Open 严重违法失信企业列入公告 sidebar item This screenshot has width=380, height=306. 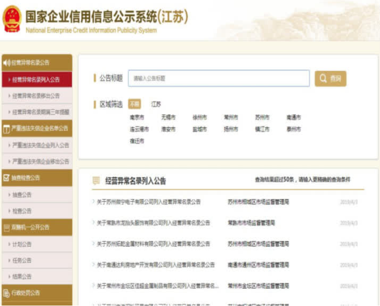pos(41,145)
